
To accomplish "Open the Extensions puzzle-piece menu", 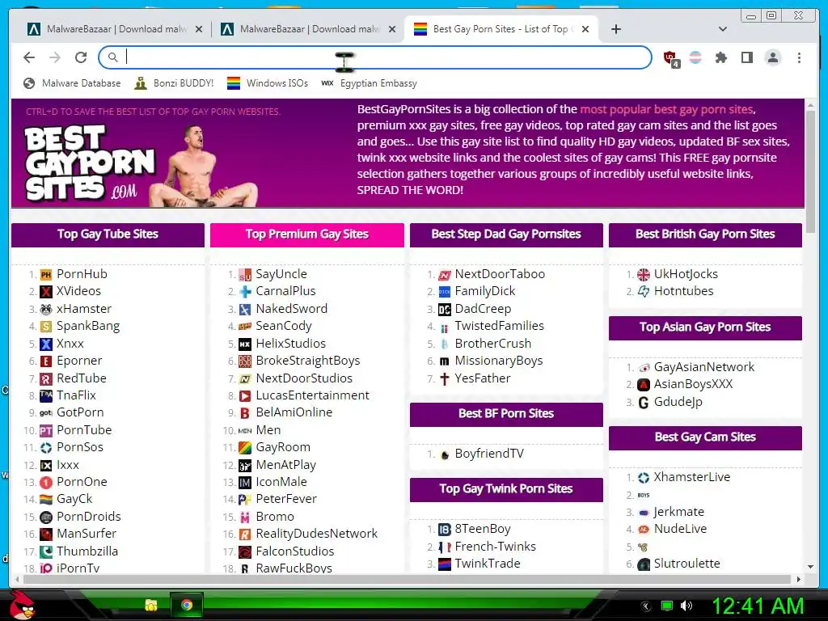I will click(x=720, y=57).
